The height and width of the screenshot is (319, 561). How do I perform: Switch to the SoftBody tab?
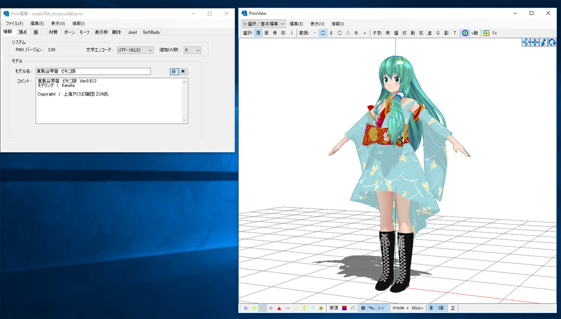151,32
